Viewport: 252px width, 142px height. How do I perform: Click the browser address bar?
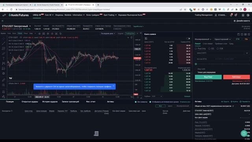(96, 9)
